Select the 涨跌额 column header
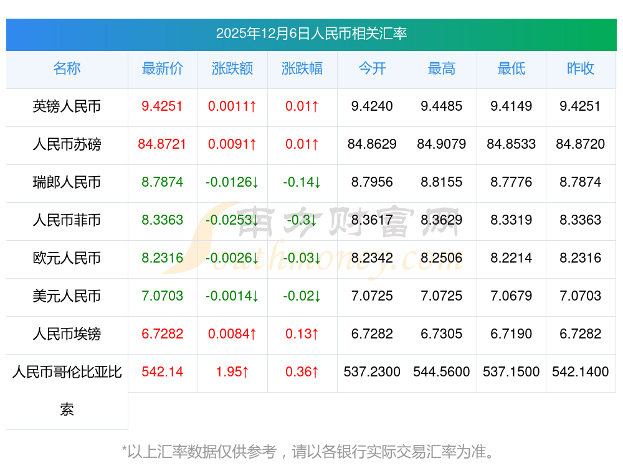The image size is (623, 471). pyautogui.click(x=232, y=68)
